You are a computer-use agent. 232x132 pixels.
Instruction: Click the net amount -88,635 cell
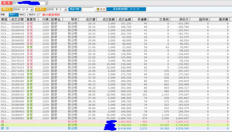(183, 51)
